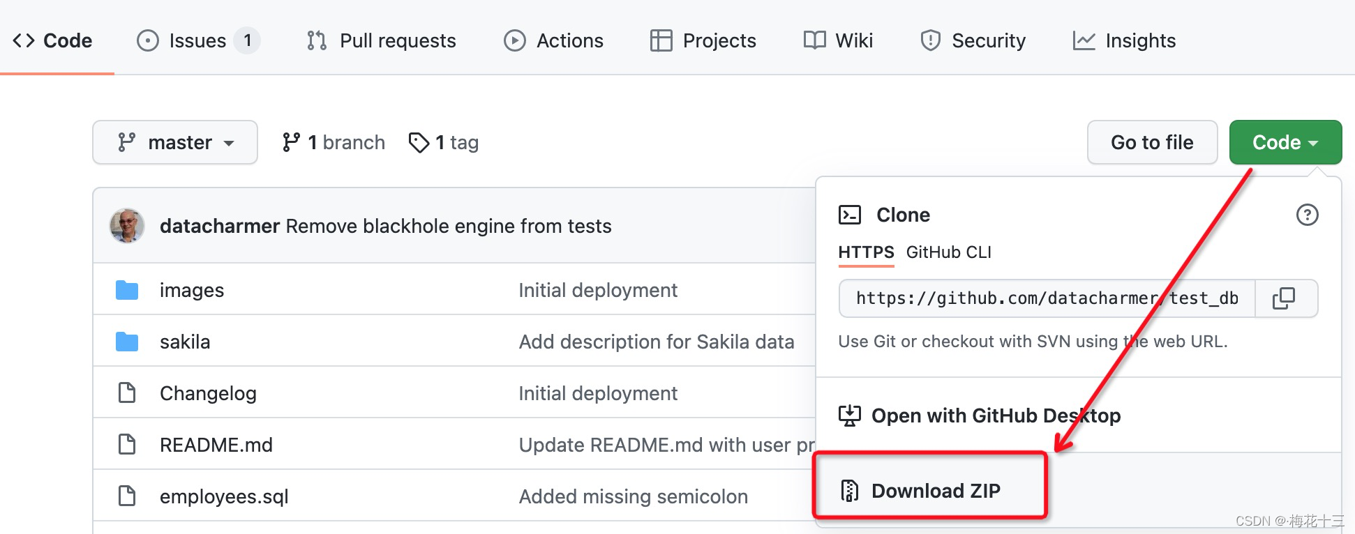This screenshot has height=534, width=1355.
Task: Click the README.md file icon
Action: (x=127, y=445)
